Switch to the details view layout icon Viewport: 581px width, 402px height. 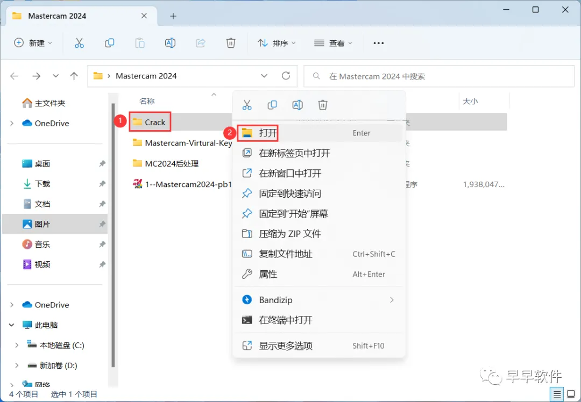pyautogui.click(x=557, y=394)
